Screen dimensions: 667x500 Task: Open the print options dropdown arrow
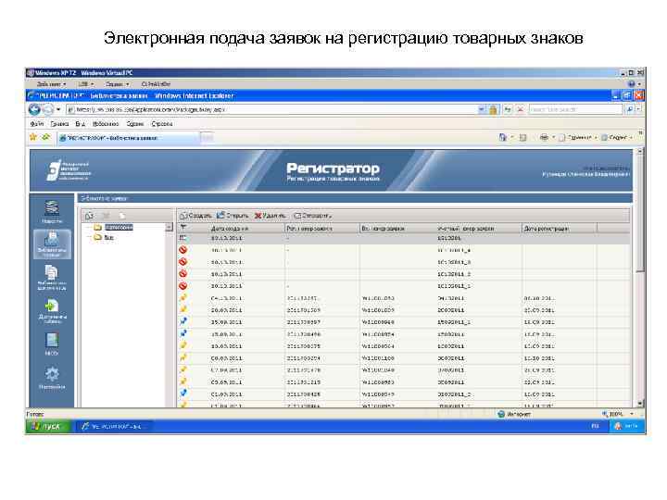point(553,137)
